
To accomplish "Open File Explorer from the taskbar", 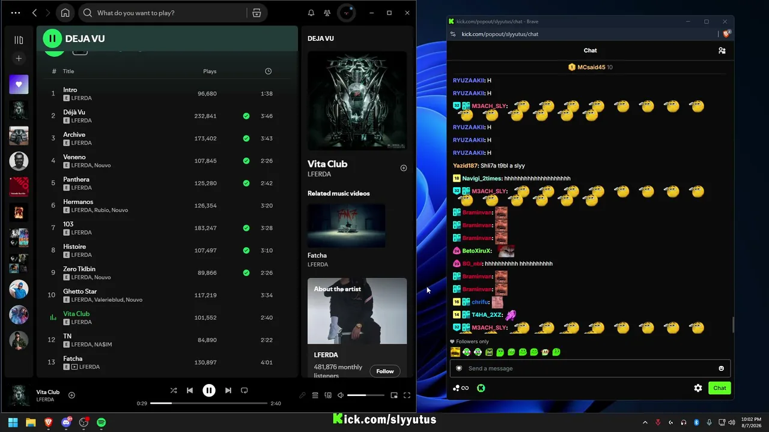I will tap(31, 422).
